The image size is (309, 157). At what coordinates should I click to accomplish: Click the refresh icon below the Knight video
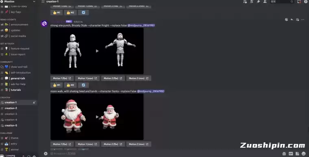(x=83, y=85)
